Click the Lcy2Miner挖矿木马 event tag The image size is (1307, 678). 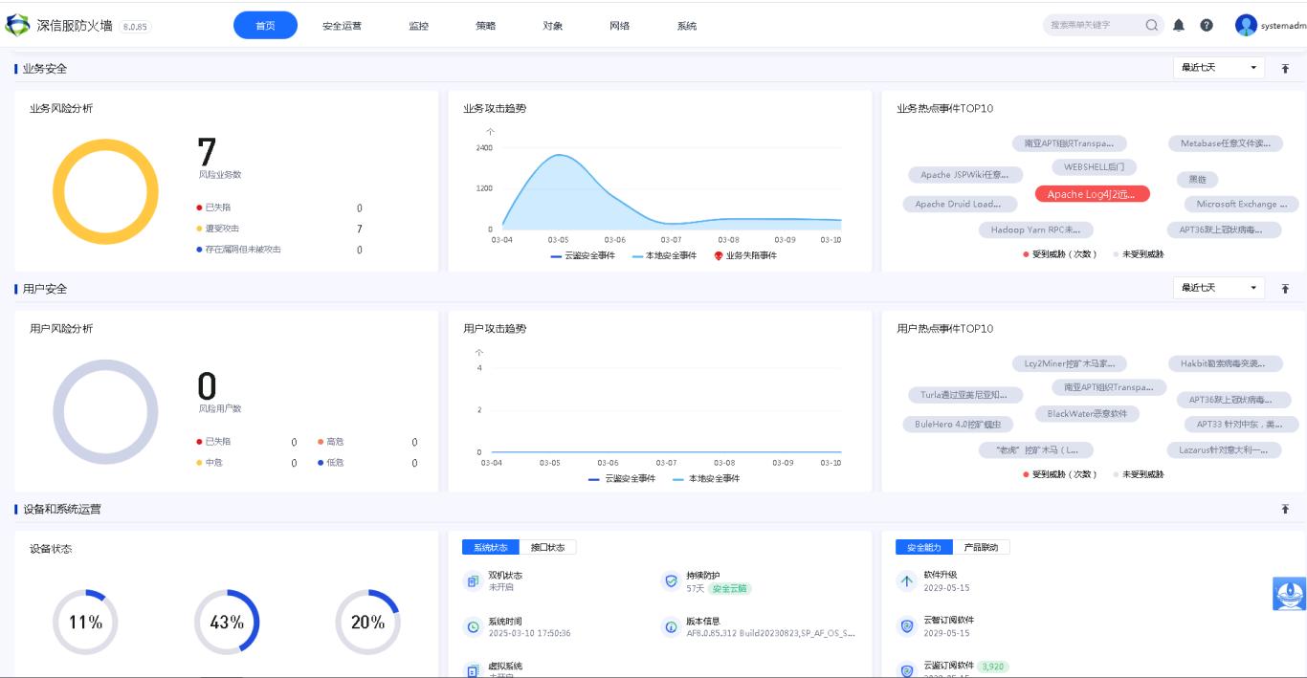click(1069, 363)
